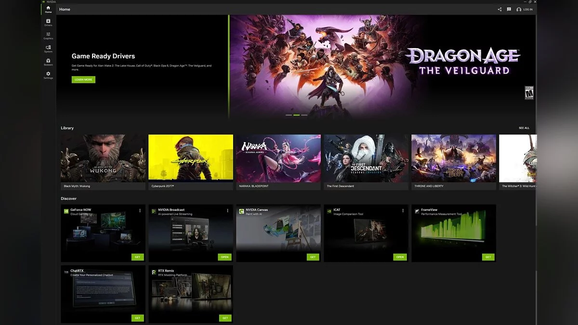Click the 'Discover' section heading

tap(68, 198)
